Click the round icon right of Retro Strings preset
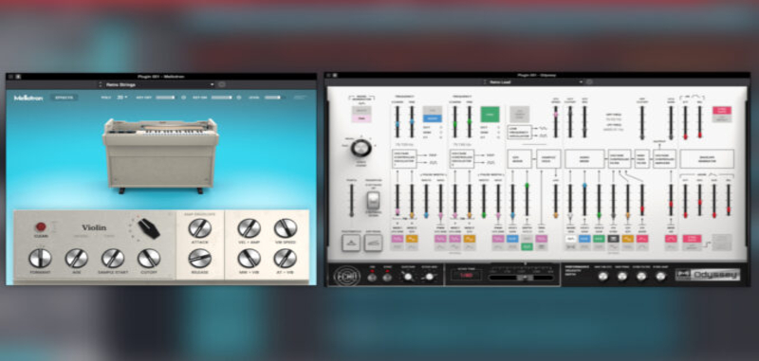This screenshot has width=759, height=361. 222,84
